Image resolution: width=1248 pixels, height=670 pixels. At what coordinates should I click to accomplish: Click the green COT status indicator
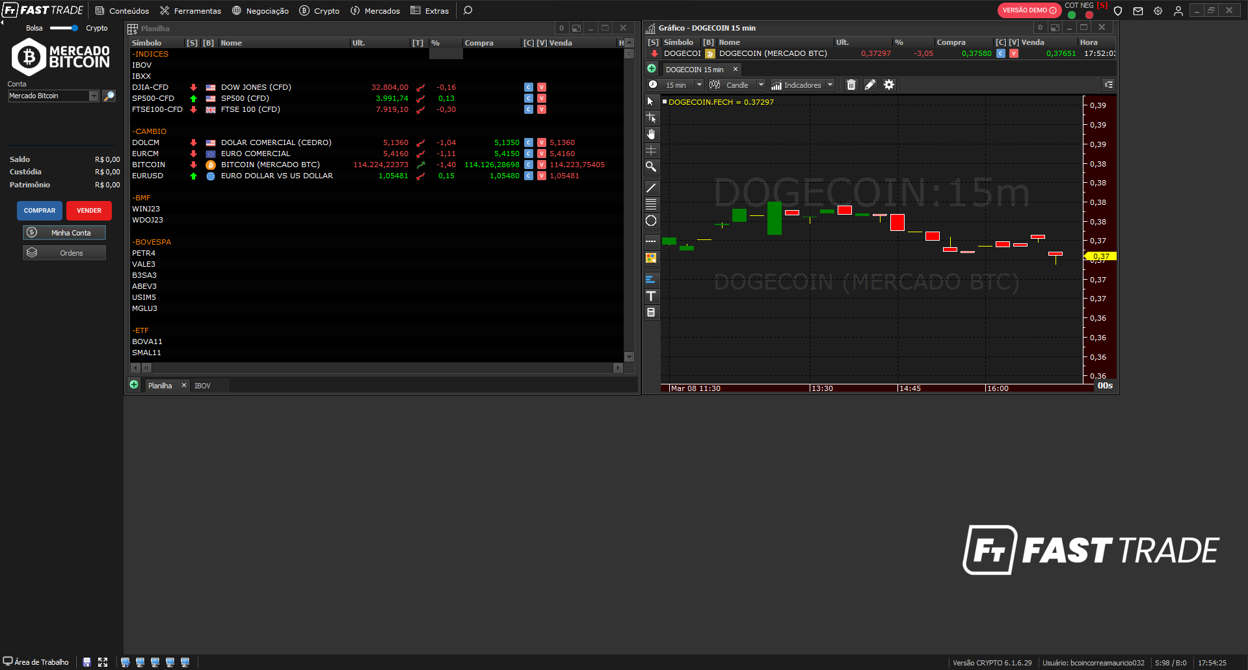click(x=1072, y=15)
